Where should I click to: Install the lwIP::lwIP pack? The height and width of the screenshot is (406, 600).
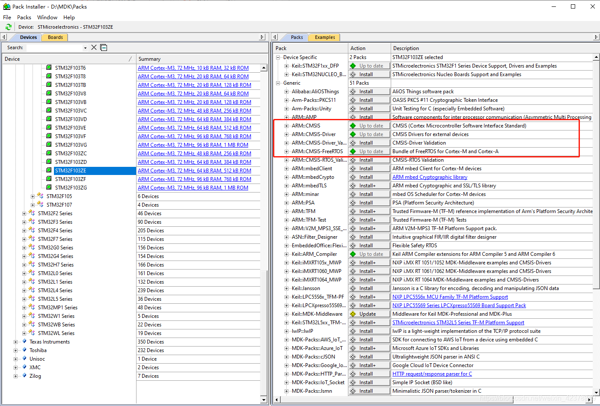369,331
